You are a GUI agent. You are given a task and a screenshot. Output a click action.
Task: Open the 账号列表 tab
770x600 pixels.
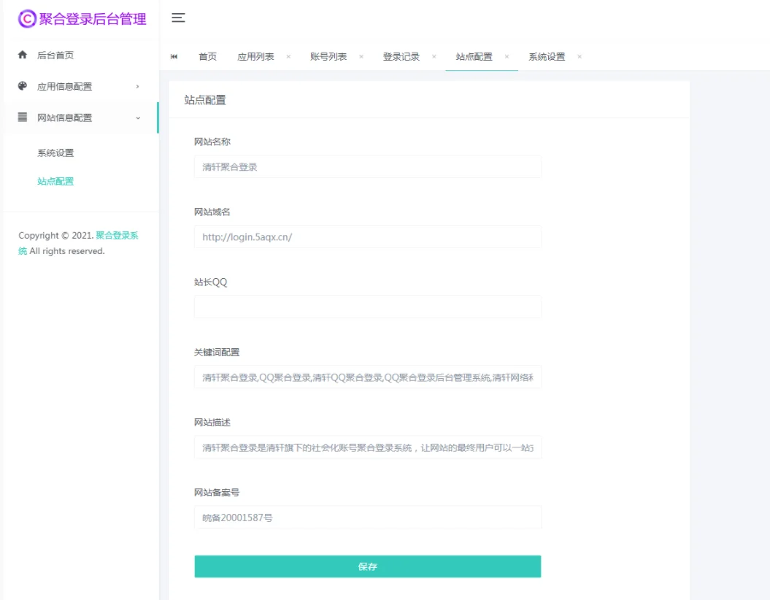click(x=329, y=55)
